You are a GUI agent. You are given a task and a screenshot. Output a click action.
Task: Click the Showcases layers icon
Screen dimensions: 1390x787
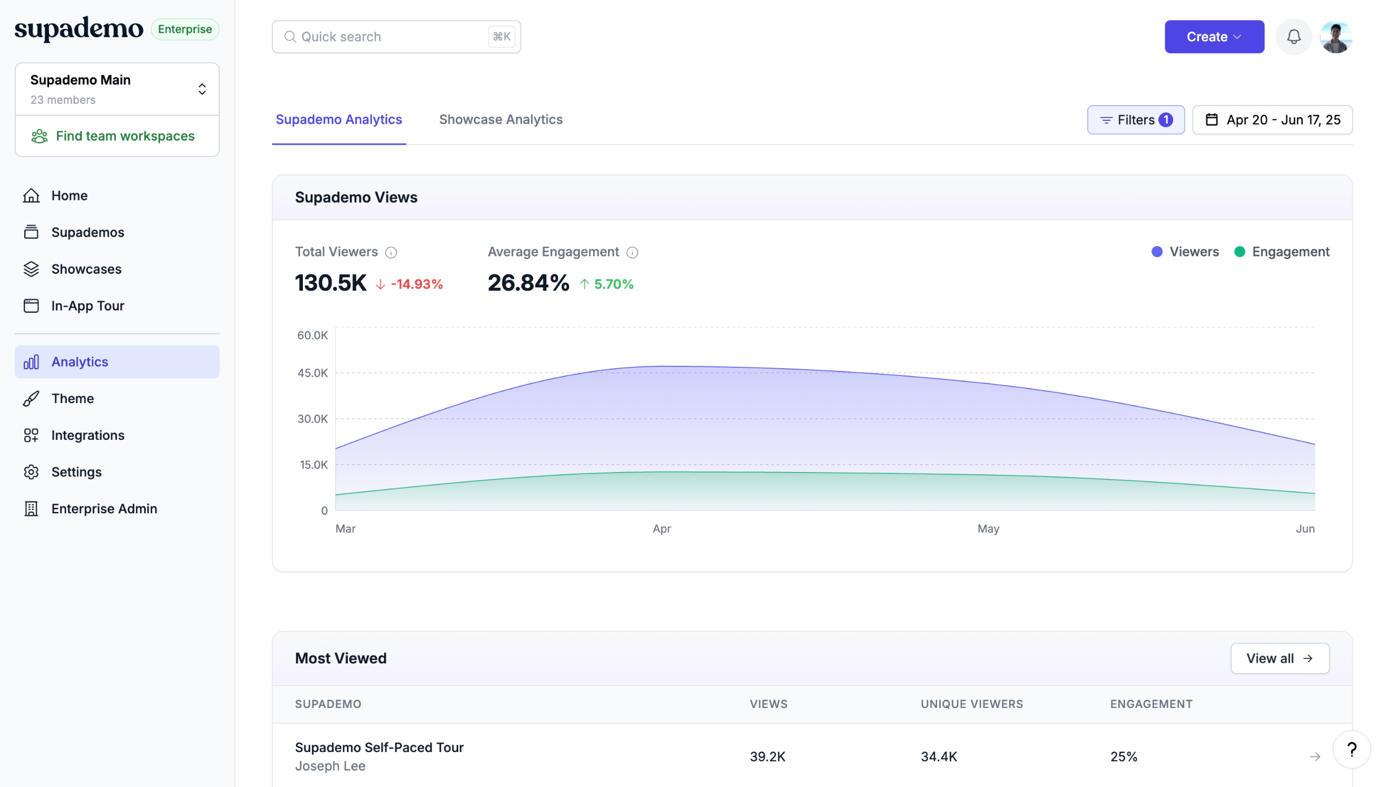coord(31,269)
